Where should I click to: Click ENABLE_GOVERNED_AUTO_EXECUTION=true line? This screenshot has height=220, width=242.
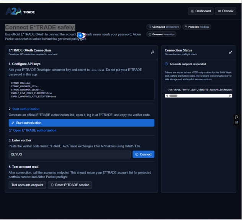pyautogui.click(x=33, y=96)
